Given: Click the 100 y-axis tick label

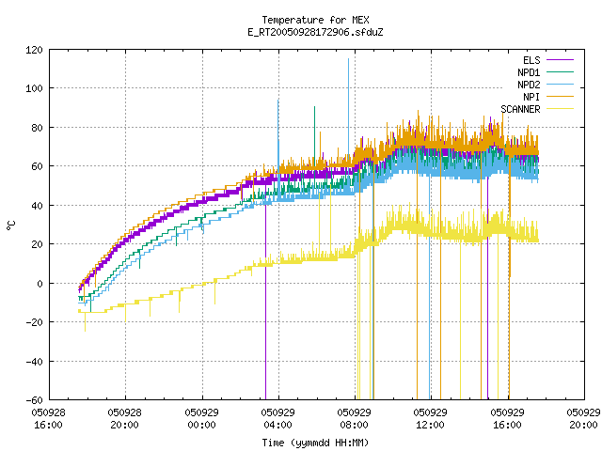Looking at the screenshot, I should coord(34,88).
